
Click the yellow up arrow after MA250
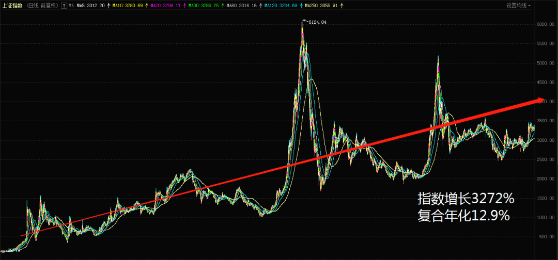click(x=342, y=6)
